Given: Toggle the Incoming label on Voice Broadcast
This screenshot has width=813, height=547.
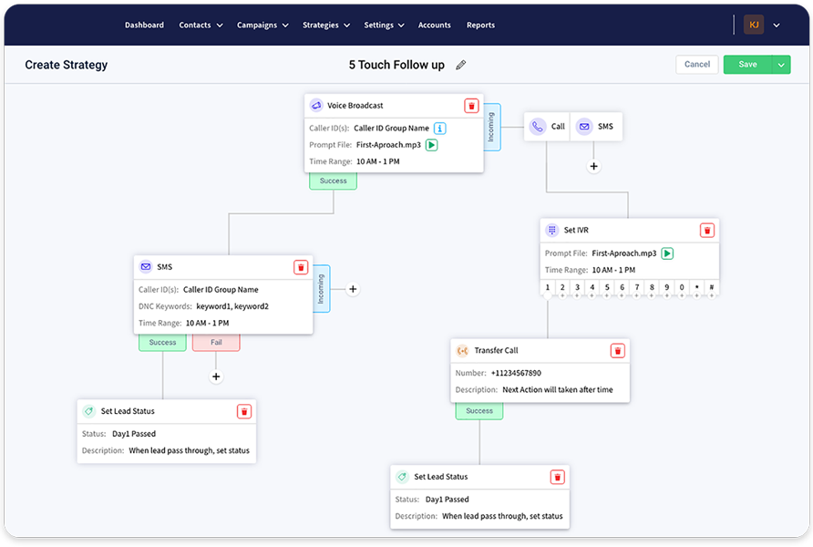Looking at the screenshot, I should pyautogui.click(x=493, y=127).
